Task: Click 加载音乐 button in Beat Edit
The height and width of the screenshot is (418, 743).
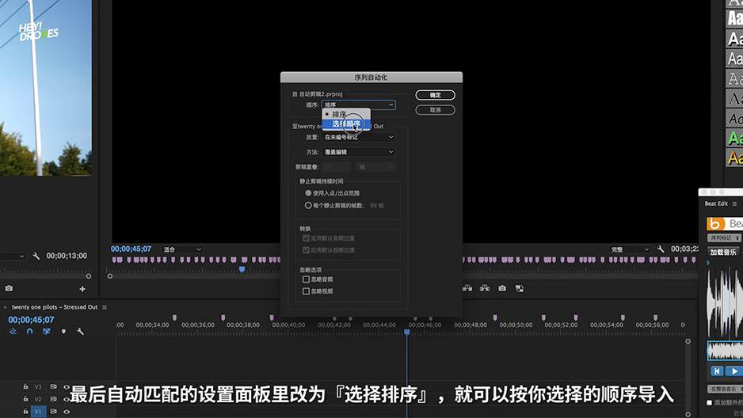Action: 723,253
